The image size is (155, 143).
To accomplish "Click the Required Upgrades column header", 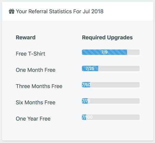I will point(107,38).
